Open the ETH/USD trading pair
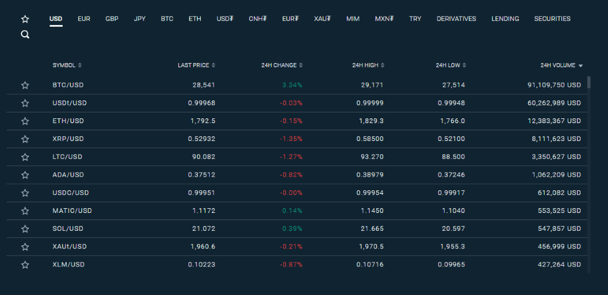The width and height of the screenshot is (608, 295). (68, 121)
